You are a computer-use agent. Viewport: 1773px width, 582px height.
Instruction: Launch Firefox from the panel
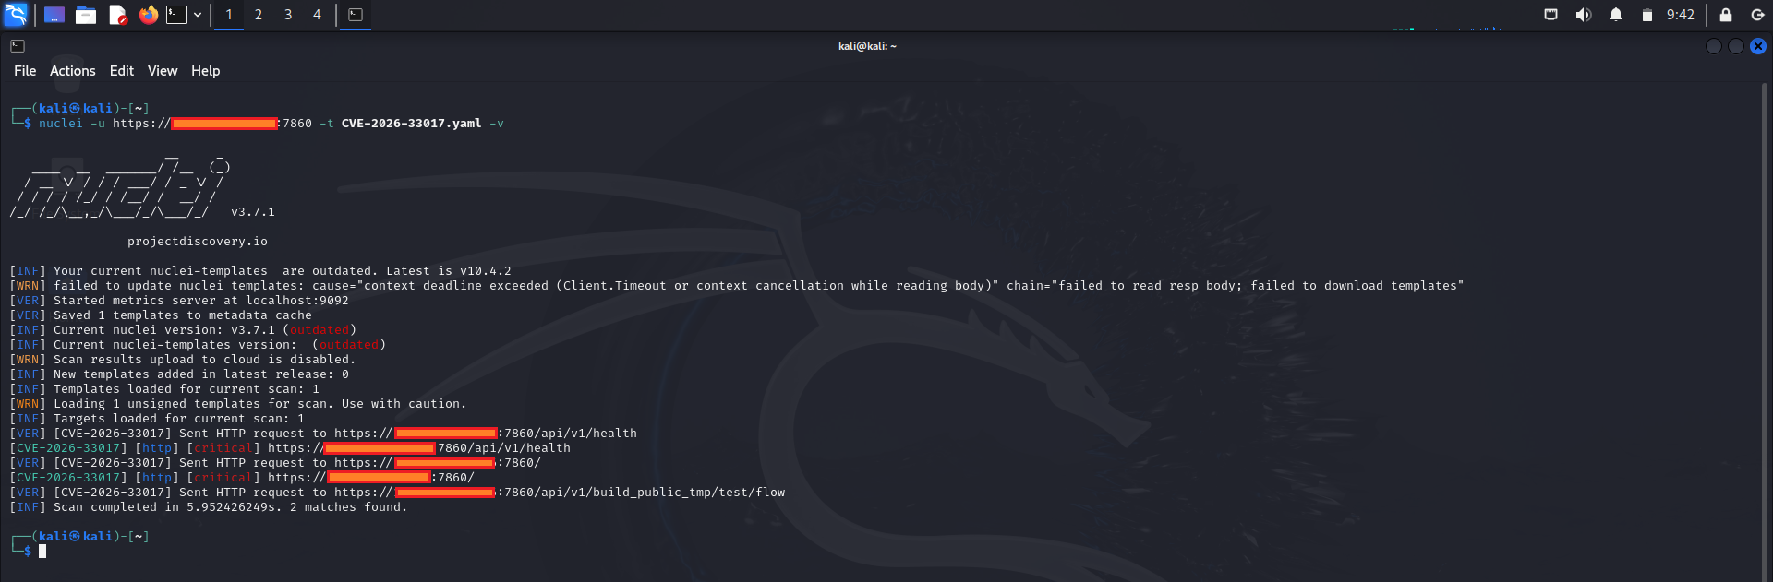[x=150, y=14]
